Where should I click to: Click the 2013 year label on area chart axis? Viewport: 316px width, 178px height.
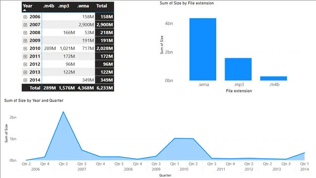click(276, 169)
